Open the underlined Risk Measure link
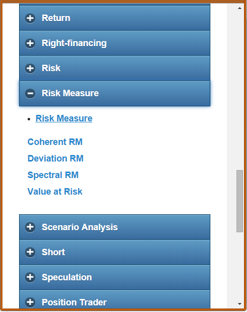 [x=64, y=118]
